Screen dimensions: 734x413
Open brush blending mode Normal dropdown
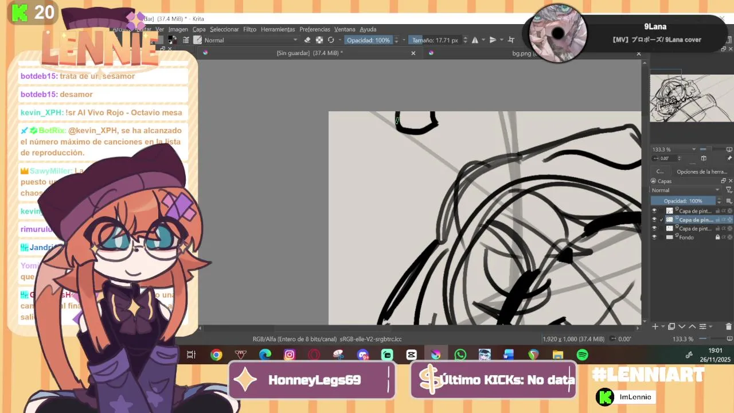[x=251, y=40]
